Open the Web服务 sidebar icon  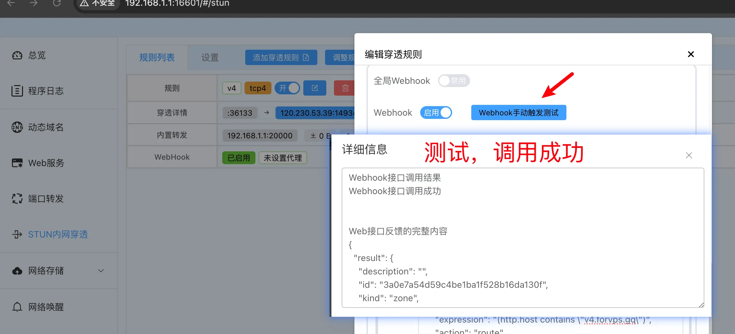[x=17, y=163]
